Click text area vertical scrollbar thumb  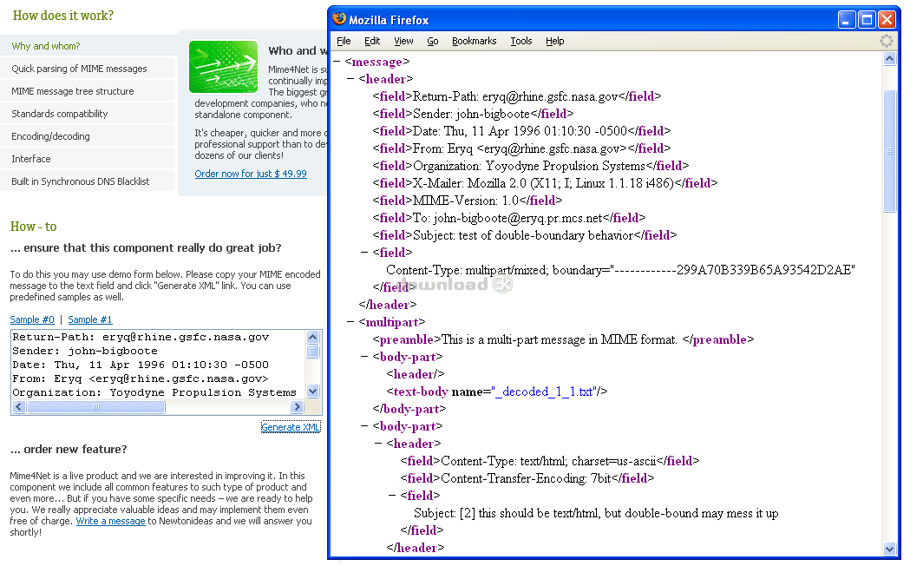pos(313,352)
